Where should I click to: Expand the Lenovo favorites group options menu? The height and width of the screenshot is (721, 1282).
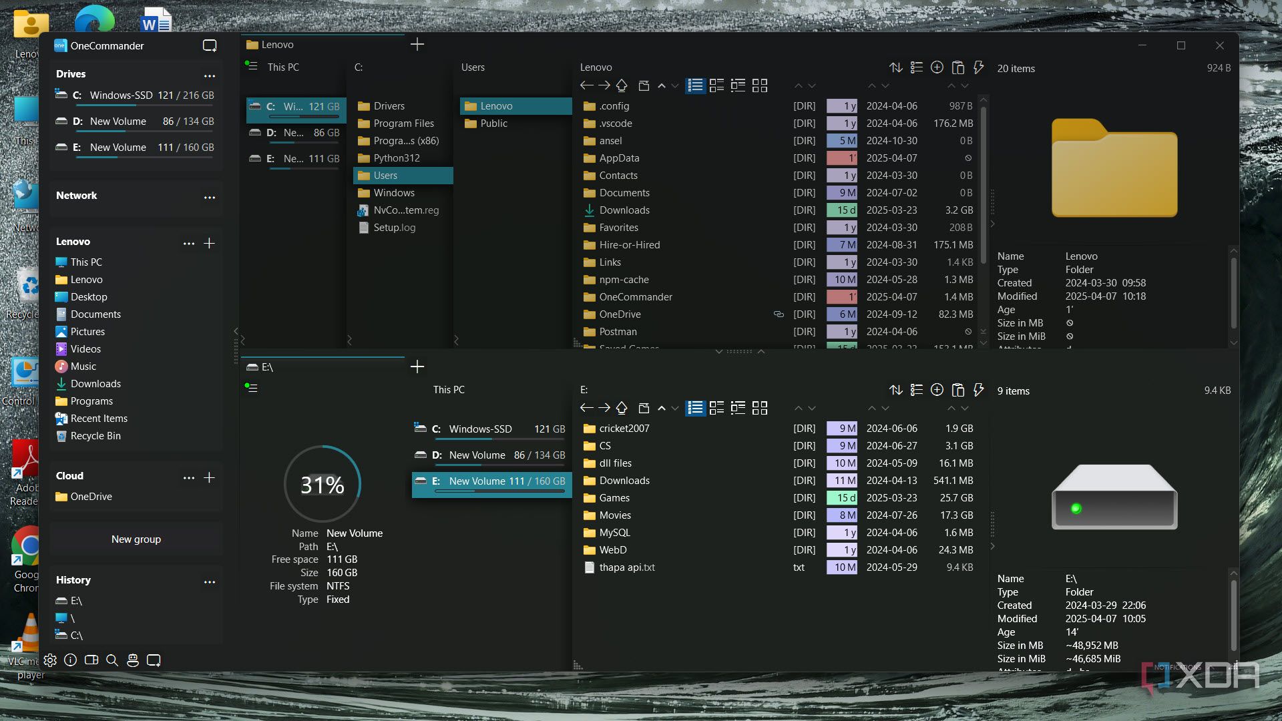click(189, 244)
